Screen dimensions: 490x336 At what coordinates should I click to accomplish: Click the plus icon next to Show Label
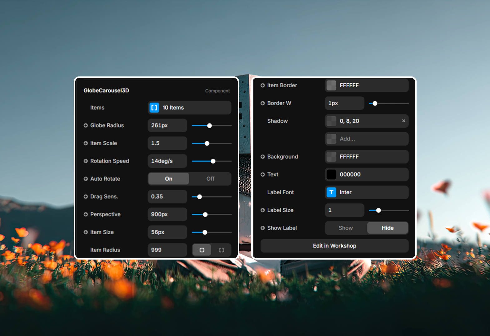[263, 228]
